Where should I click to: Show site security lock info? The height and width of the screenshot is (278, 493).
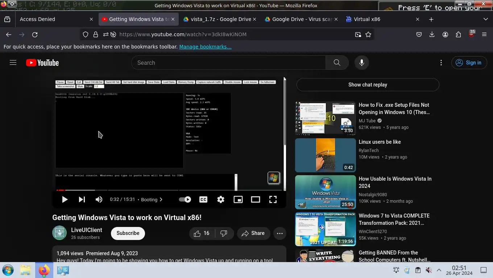tap(95, 34)
